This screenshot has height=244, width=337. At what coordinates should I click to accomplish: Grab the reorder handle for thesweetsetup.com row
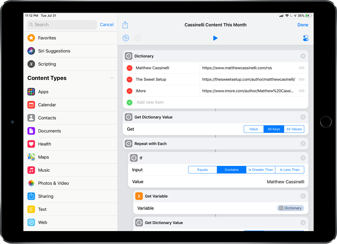302,79
